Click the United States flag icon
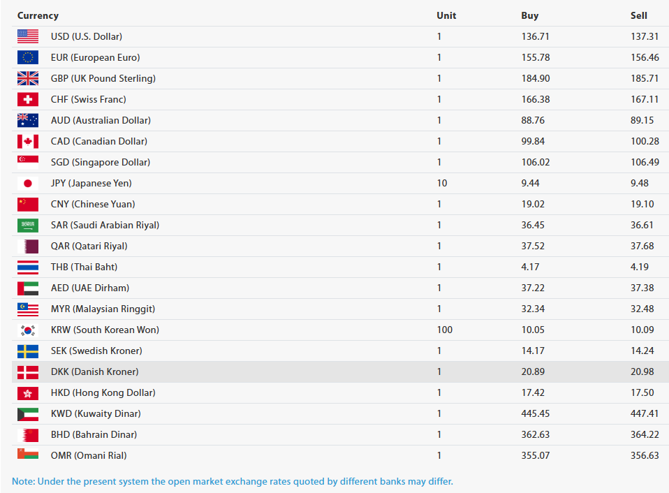The height and width of the screenshot is (493, 669). pos(28,36)
